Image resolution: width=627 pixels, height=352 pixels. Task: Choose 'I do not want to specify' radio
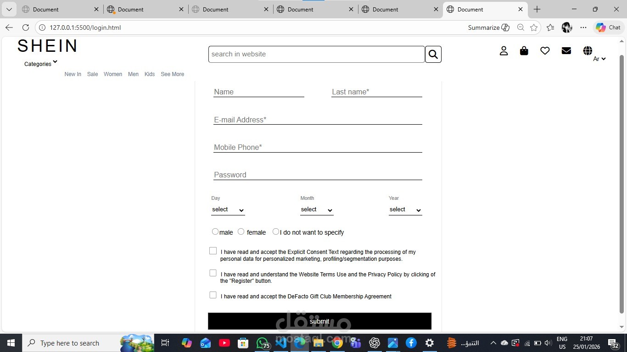click(276, 231)
